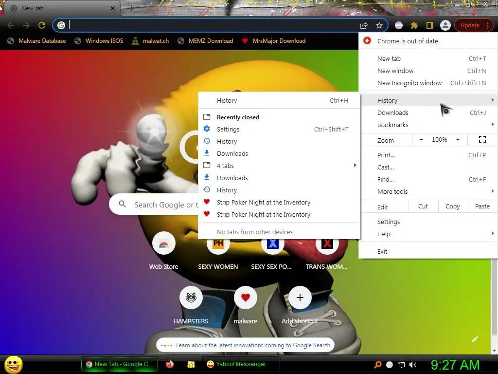
Task: Open the profile avatar icon
Action: pyautogui.click(x=445, y=25)
